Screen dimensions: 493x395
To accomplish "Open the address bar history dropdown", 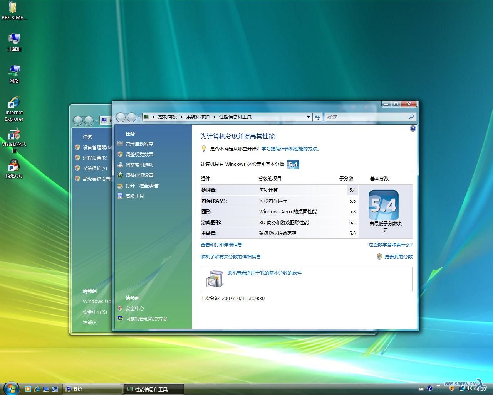I will click(x=309, y=117).
